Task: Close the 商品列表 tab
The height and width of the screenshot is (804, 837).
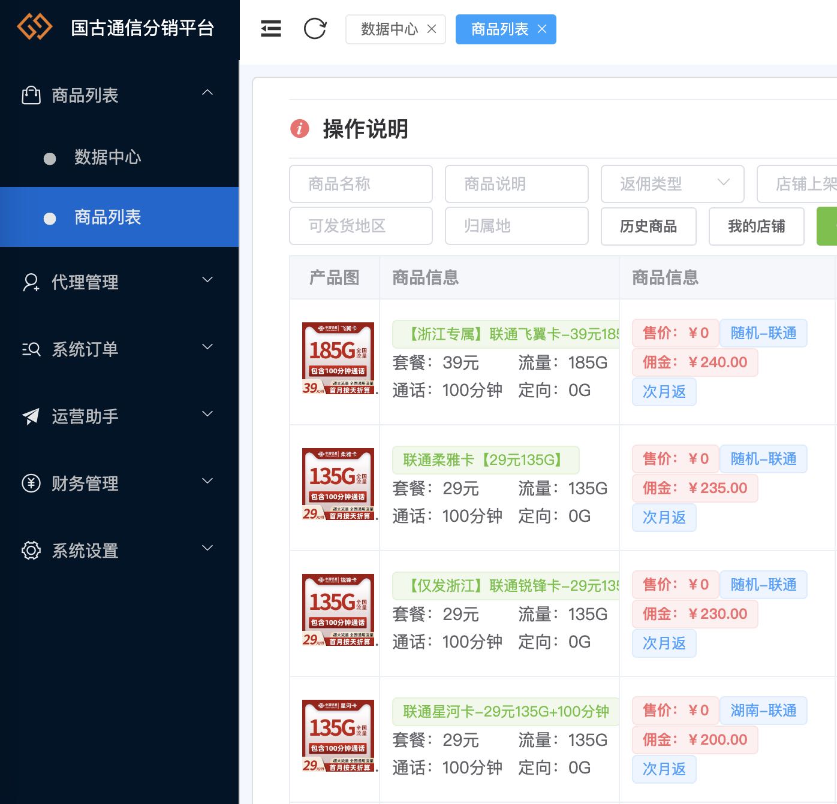Action: point(542,29)
